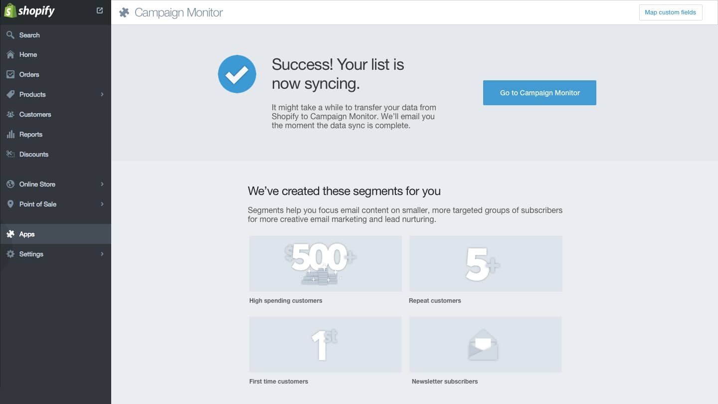Click the Products tag icon
The width and height of the screenshot is (718, 404).
[10, 94]
